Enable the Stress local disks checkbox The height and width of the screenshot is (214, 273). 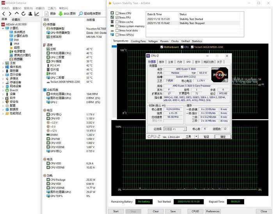coord(117,30)
